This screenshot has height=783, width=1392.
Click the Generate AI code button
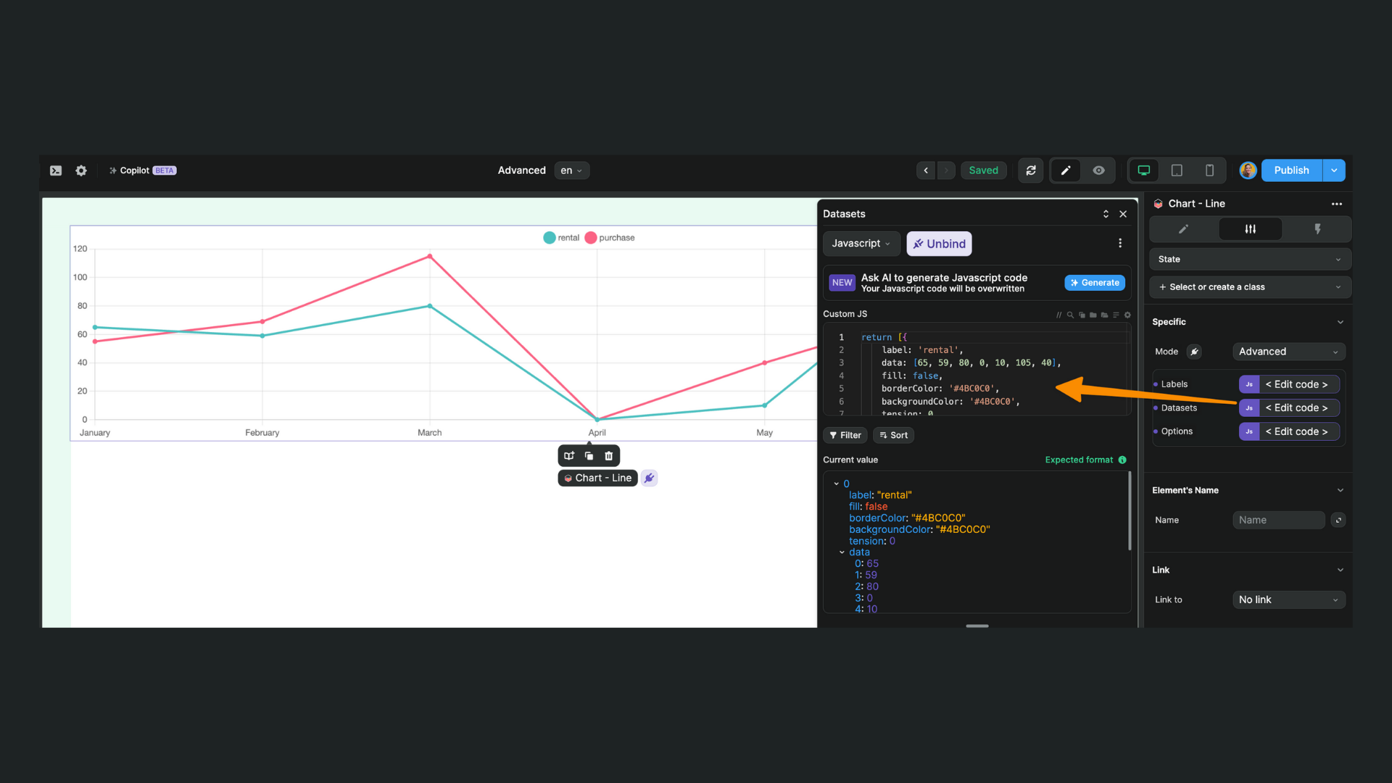(1095, 283)
